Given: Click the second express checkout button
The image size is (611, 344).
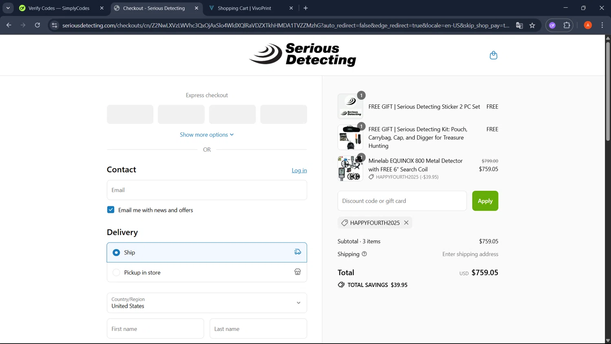Looking at the screenshot, I should (181, 114).
